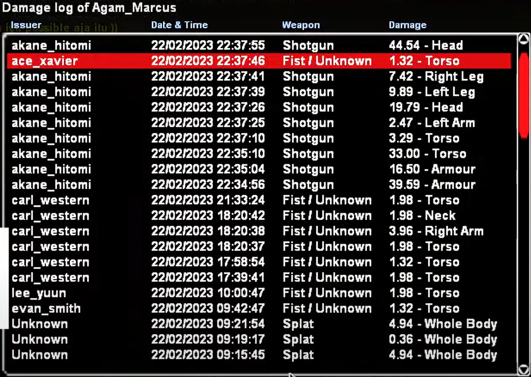This screenshot has width=531, height=377.
Task: Select the Unknown Splat row at 09:15:45
Action: coord(259,355)
